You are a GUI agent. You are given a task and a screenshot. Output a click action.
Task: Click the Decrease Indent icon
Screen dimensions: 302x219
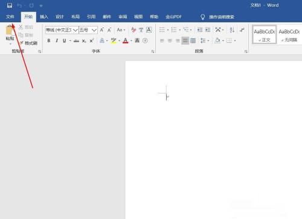[200, 30]
